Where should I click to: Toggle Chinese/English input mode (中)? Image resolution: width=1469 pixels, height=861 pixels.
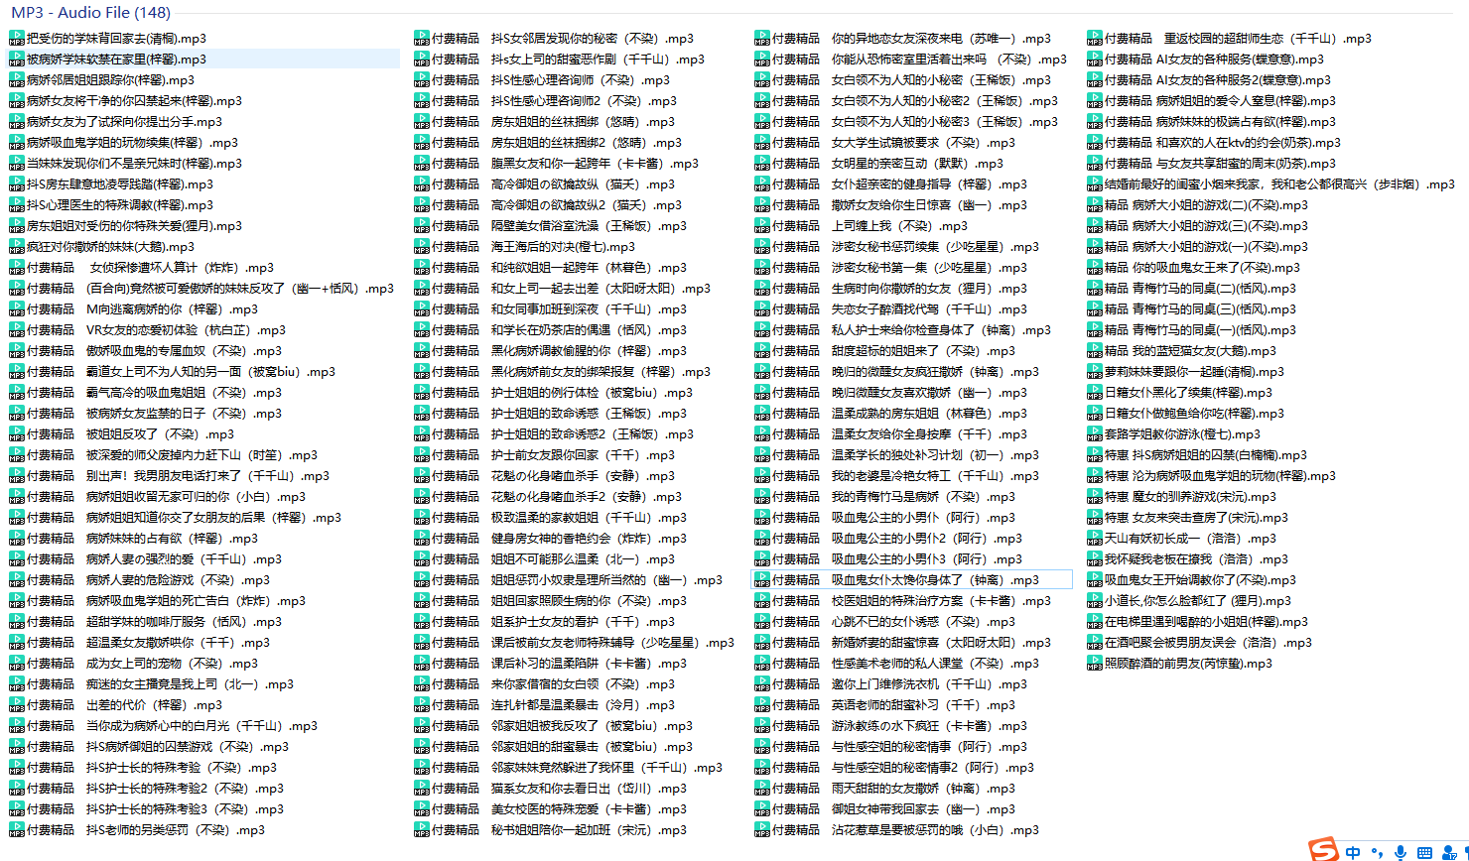1354,852
